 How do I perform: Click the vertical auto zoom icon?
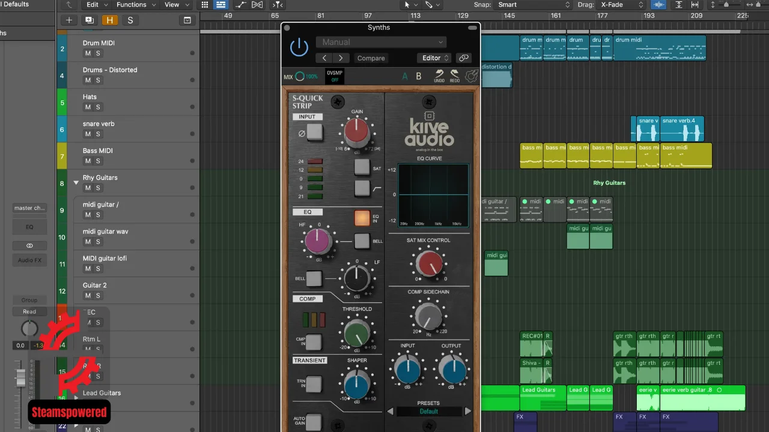pos(679,5)
